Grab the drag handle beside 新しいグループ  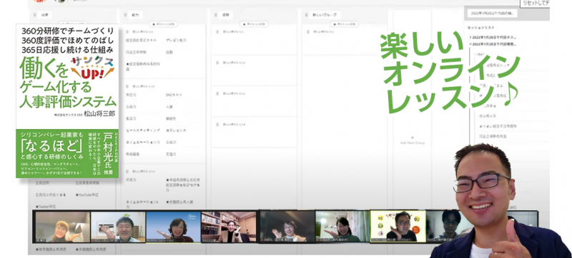point(307,15)
